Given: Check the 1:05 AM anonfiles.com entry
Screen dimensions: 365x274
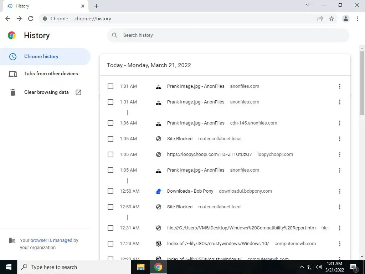Looking at the screenshot, I should click(x=110, y=170).
